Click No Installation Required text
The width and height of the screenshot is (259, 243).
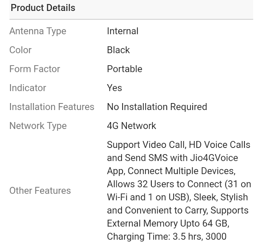(157, 107)
